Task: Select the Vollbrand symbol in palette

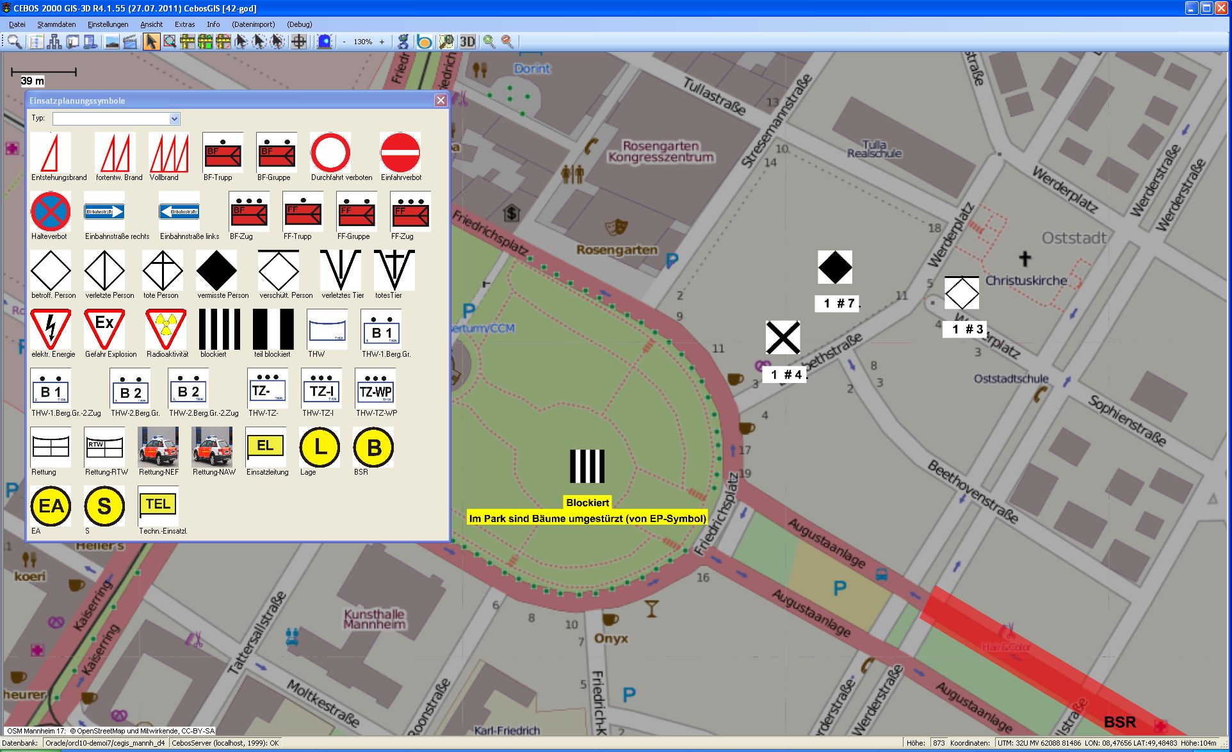Action: click(168, 153)
